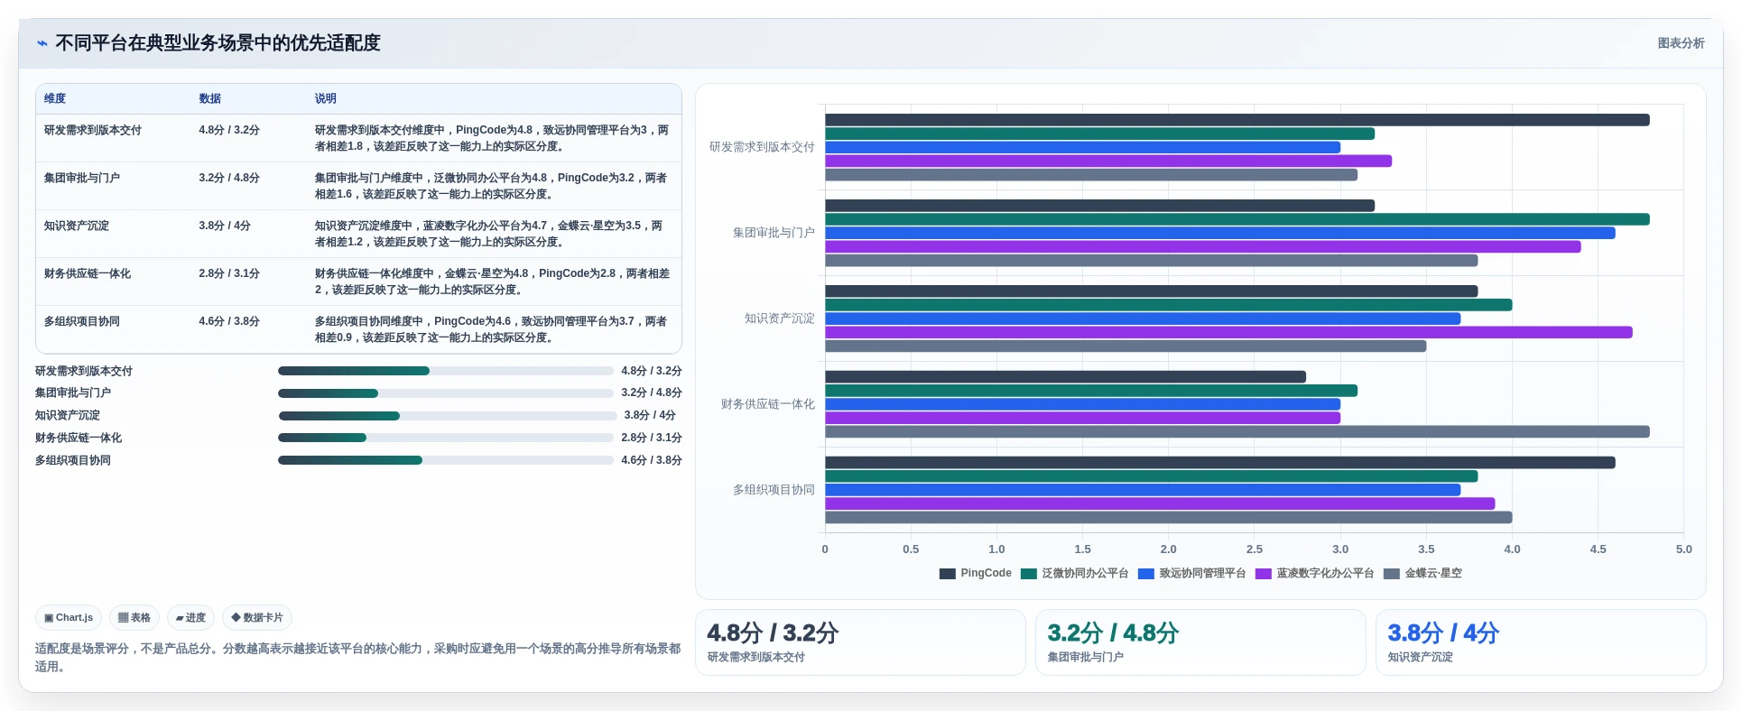Click chart axis label 多组织项目协同
Viewport: 1742px width, 711px height.
pyautogui.click(x=774, y=490)
